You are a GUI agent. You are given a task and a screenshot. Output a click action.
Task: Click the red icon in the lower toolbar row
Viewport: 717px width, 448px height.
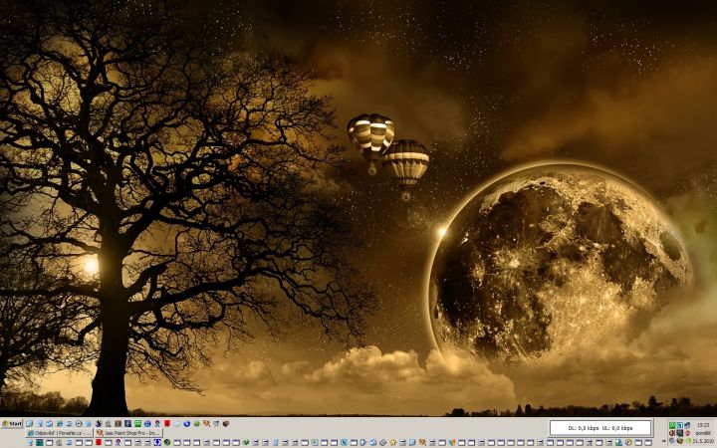(x=99, y=442)
